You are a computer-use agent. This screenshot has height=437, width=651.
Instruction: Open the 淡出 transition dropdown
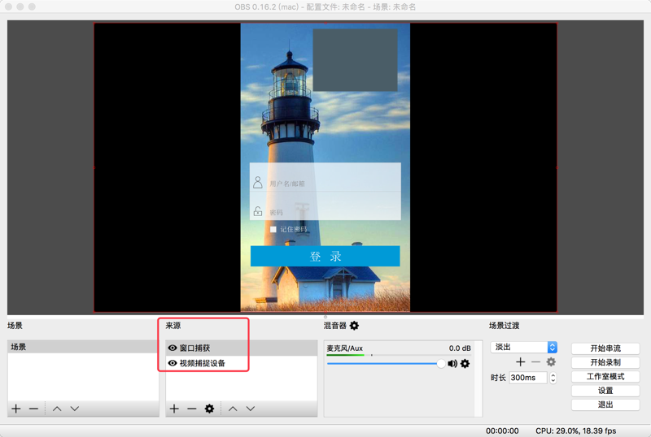524,347
